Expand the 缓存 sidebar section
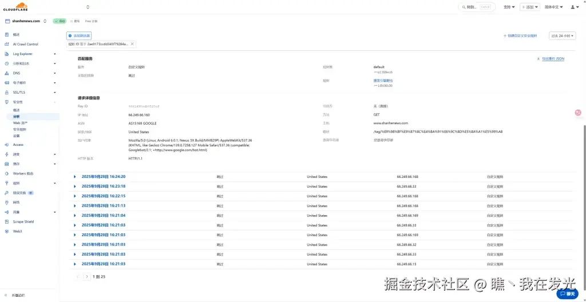The height and width of the screenshot is (302, 586). (x=55, y=164)
